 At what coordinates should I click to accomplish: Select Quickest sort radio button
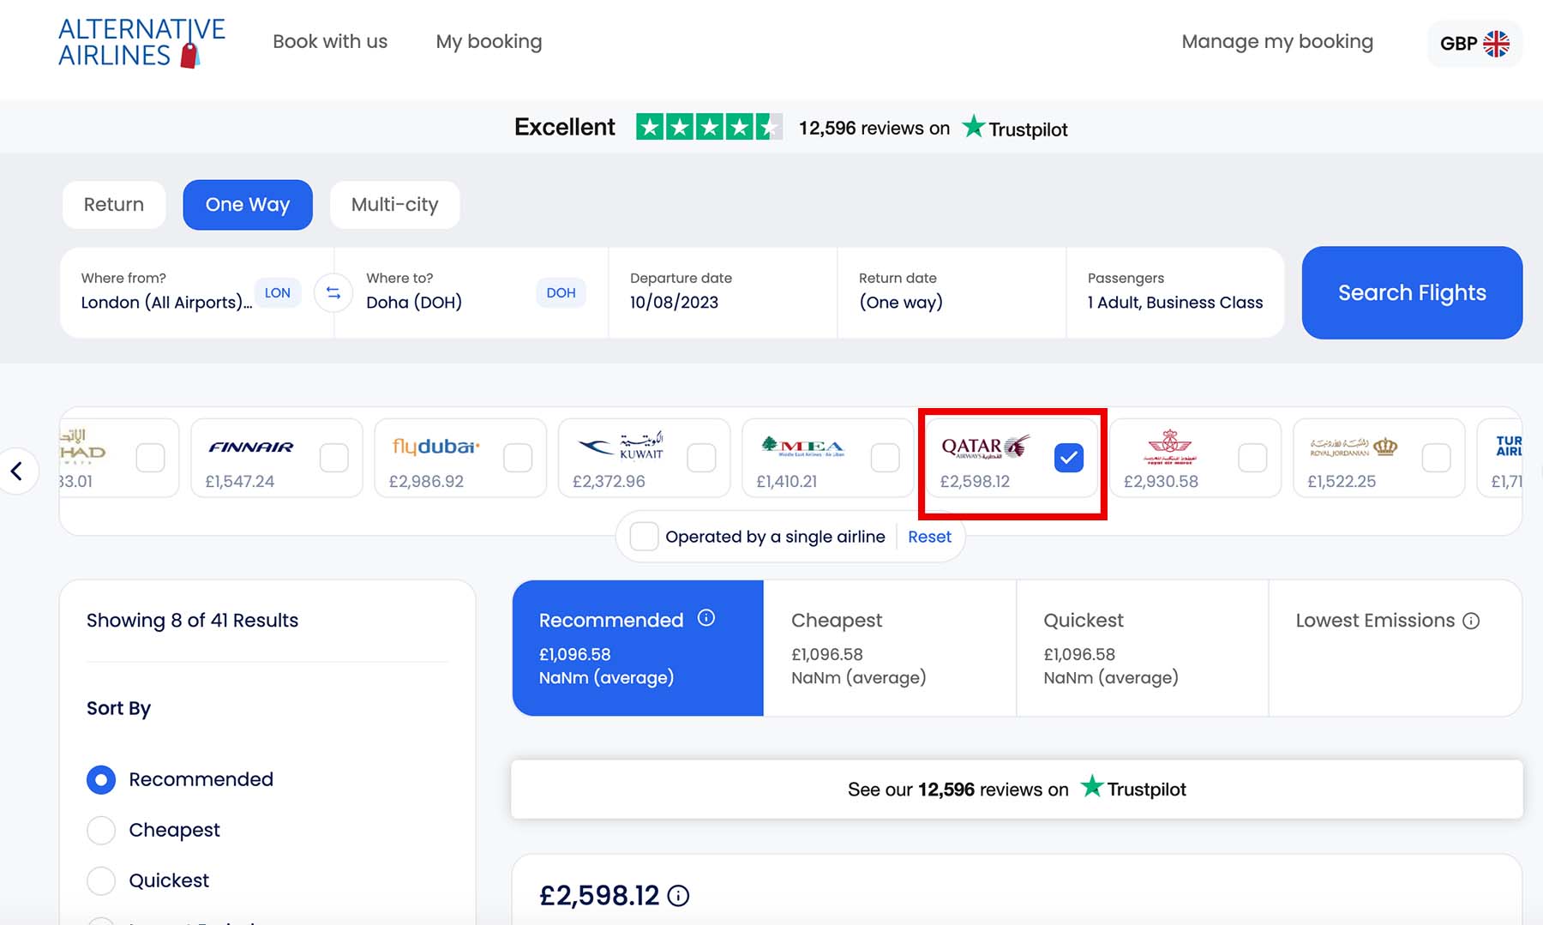101,880
